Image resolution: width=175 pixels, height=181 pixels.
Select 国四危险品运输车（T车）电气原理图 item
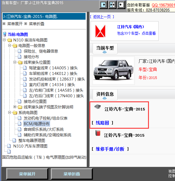tap(44, 157)
